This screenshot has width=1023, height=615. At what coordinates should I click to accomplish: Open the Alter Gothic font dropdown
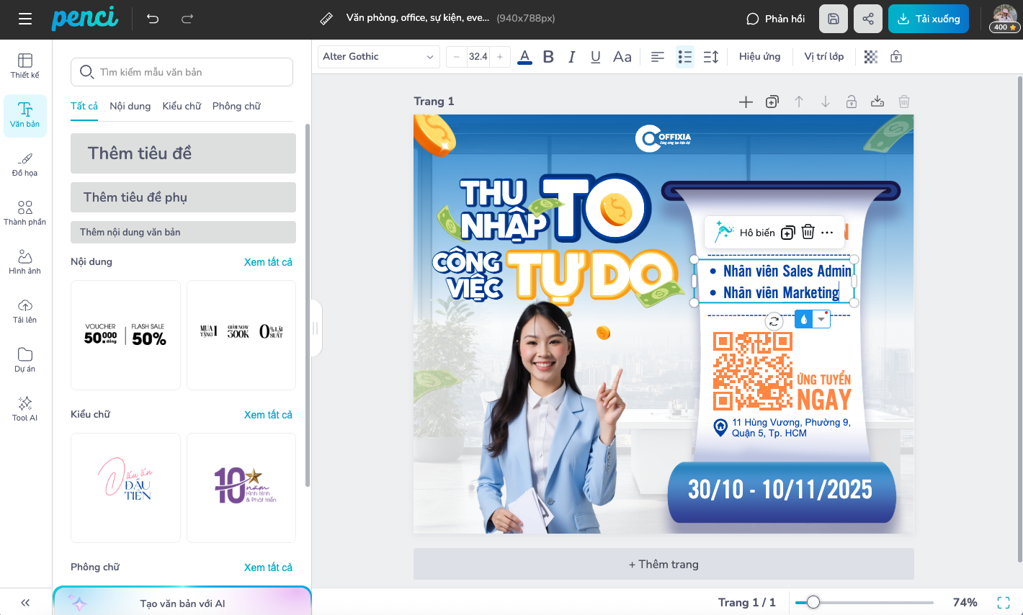pos(378,57)
